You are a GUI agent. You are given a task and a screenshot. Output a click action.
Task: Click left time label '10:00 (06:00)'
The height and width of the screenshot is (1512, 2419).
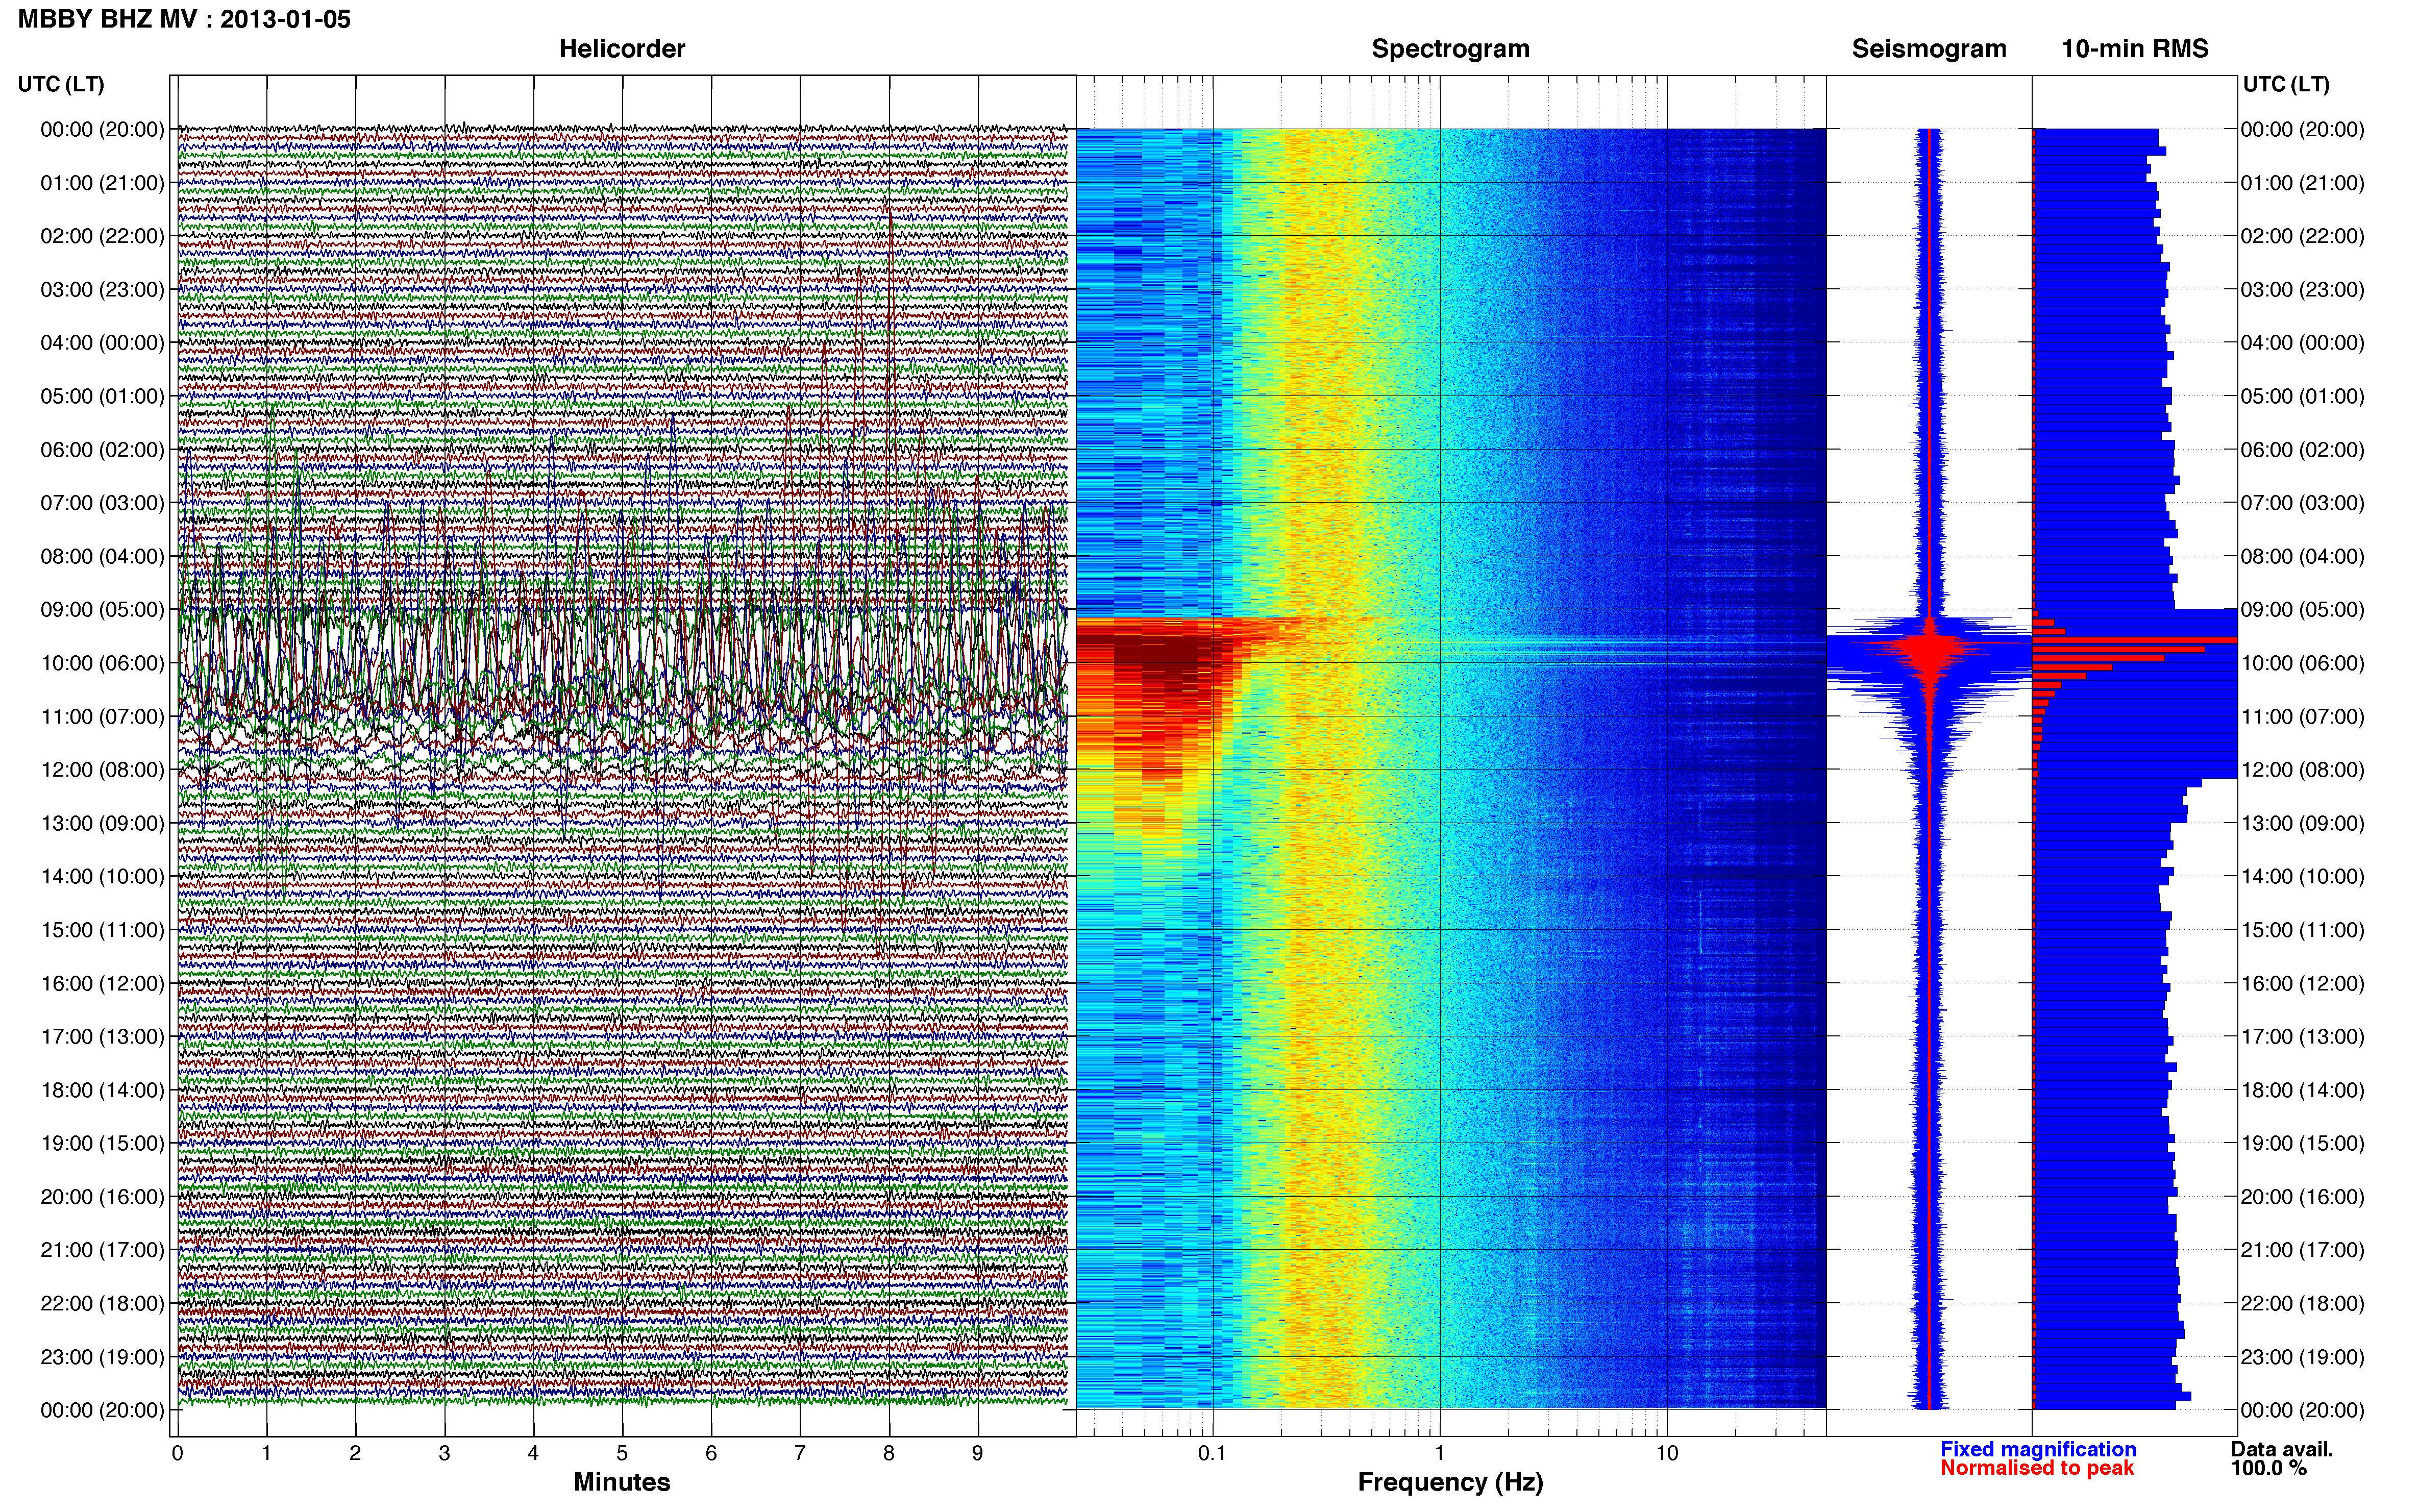tap(102, 663)
